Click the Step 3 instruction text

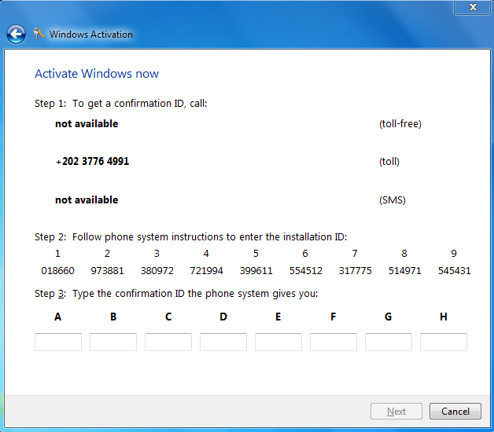pos(176,294)
